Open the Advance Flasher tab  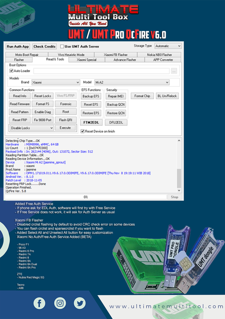coord(125,60)
